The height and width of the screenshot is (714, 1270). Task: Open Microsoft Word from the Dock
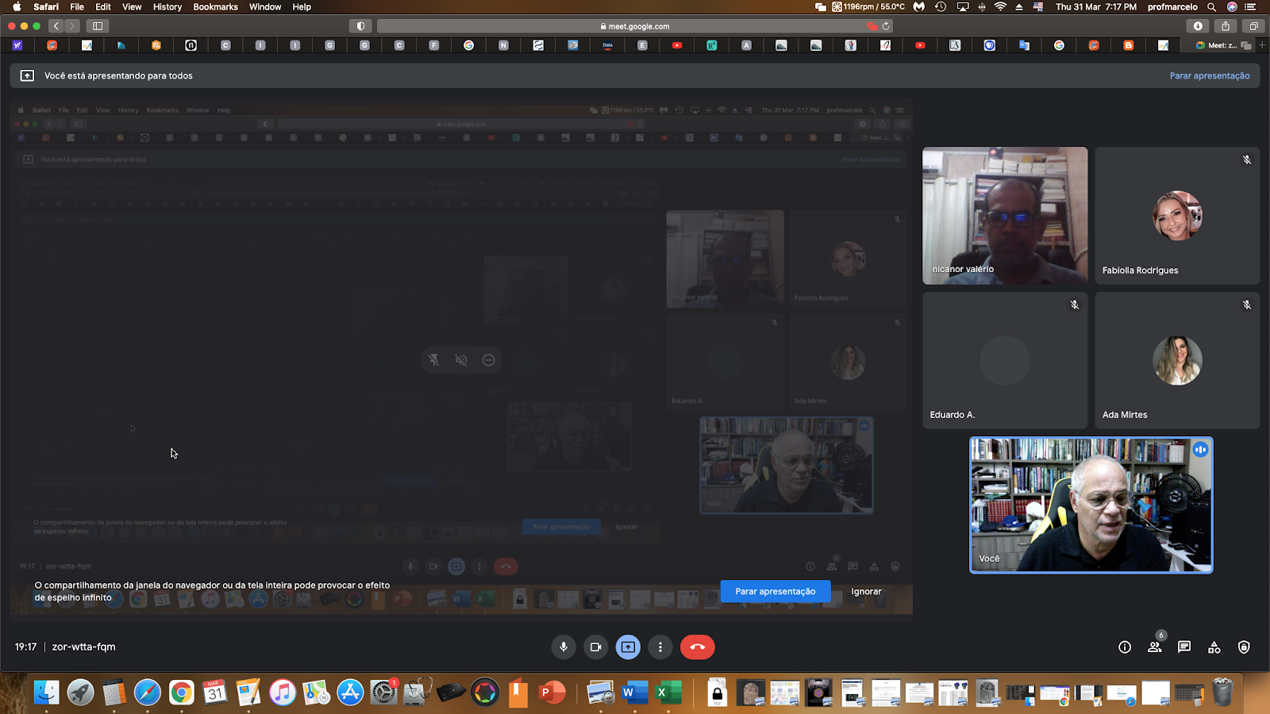point(635,693)
